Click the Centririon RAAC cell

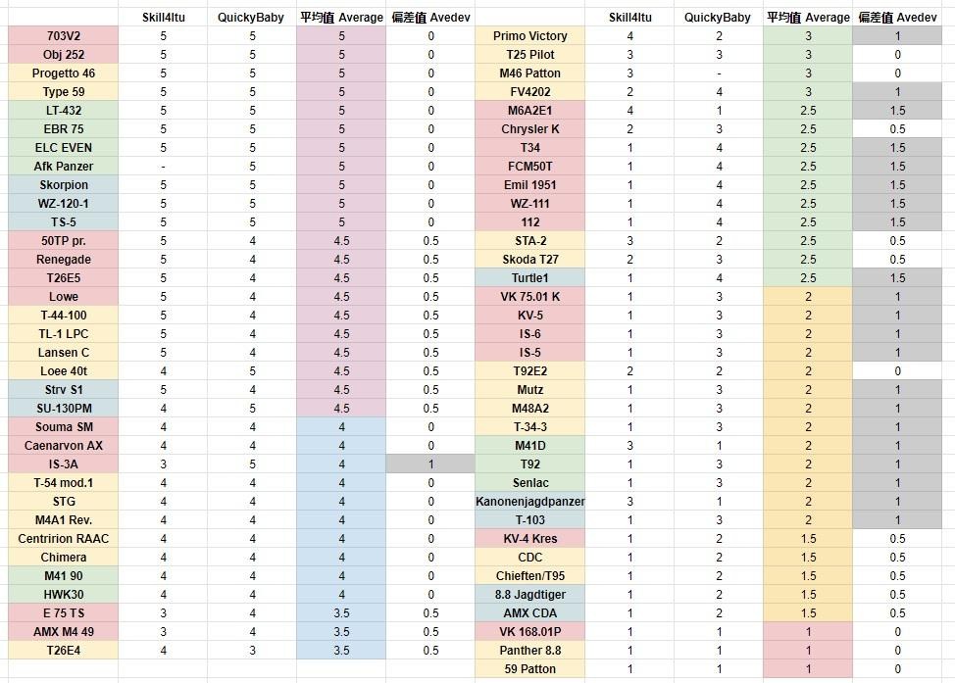click(64, 539)
